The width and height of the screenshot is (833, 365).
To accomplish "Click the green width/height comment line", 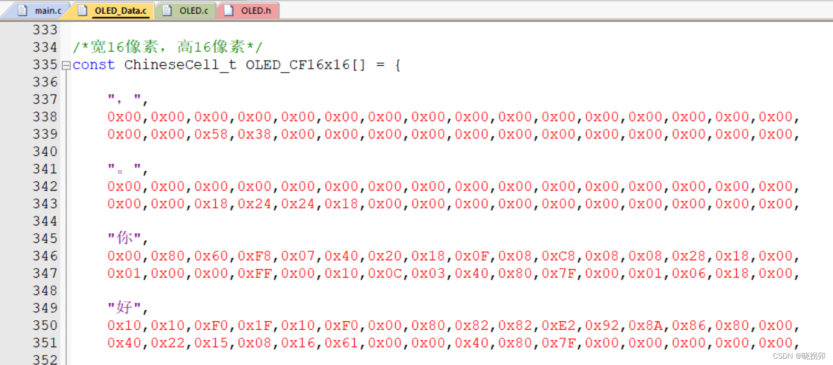I will pos(167,47).
